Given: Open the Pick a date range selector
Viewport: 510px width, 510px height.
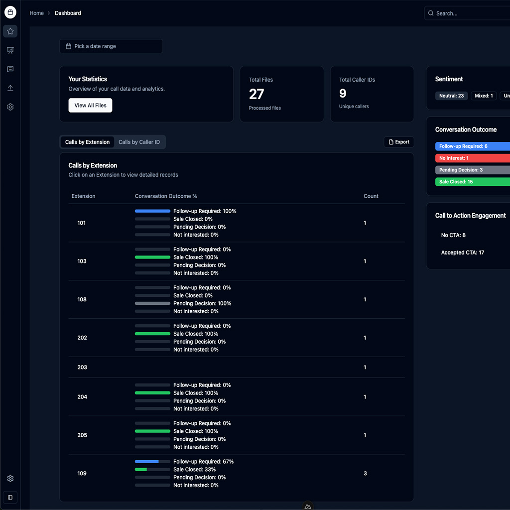Looking at the screenshot, I should (x=111, y=46).
